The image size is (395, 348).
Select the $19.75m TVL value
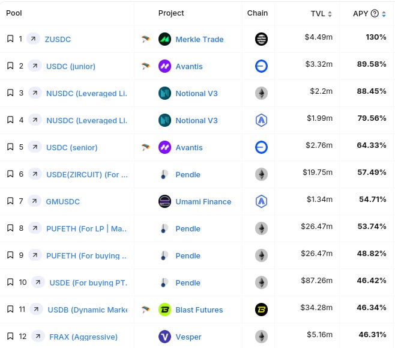318,172
